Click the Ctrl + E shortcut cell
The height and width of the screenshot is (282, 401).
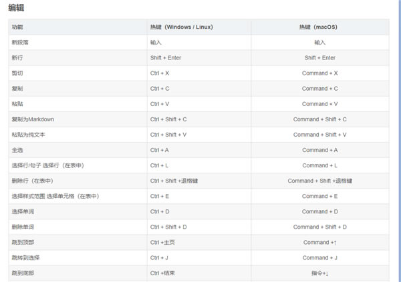(160, 196)
